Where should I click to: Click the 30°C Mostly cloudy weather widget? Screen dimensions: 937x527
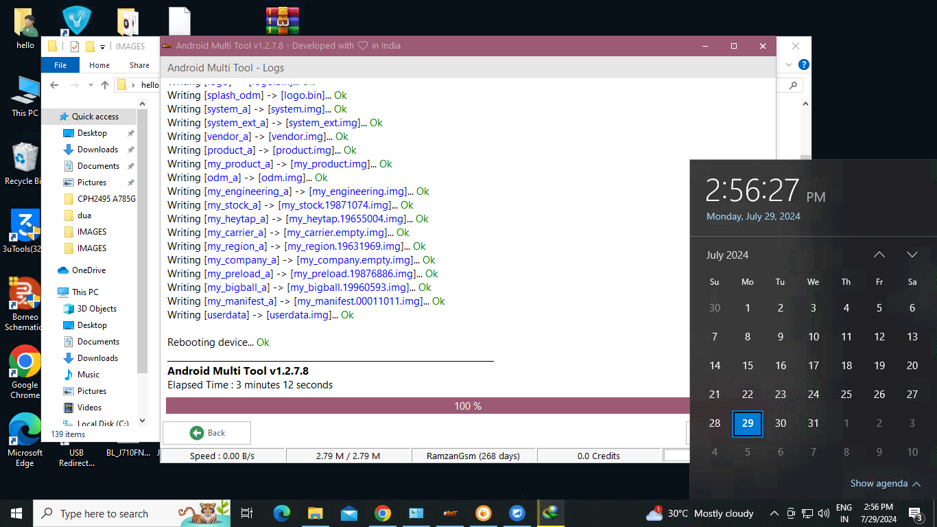click(700, 513)
